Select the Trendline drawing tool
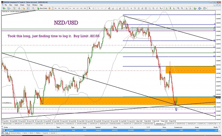Image resolution: width=222 pixels, height=136 pixels. [x=105, y=9]
